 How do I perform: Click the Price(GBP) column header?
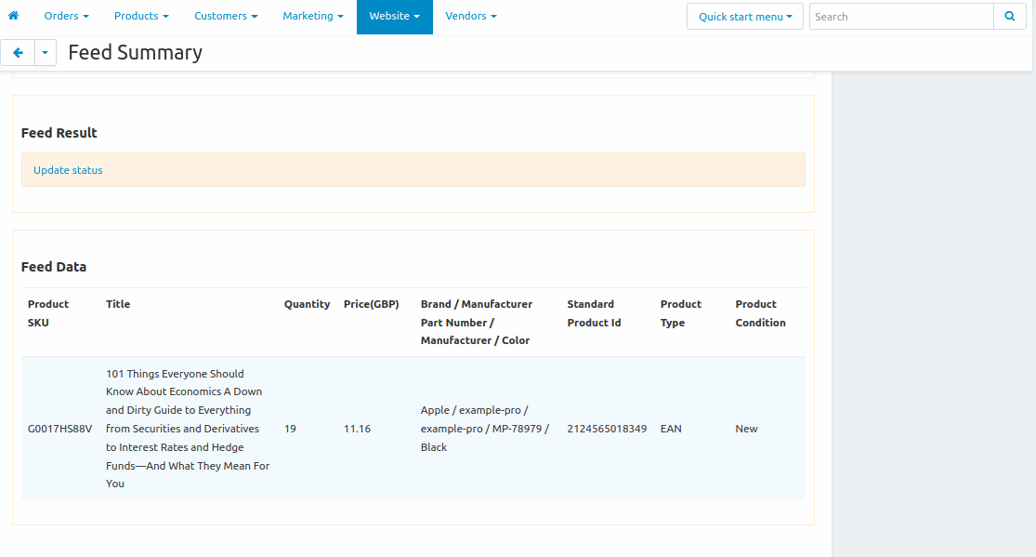[x=372, y=304]
